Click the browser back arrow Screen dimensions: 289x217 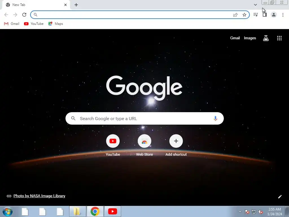click(6, 15)
